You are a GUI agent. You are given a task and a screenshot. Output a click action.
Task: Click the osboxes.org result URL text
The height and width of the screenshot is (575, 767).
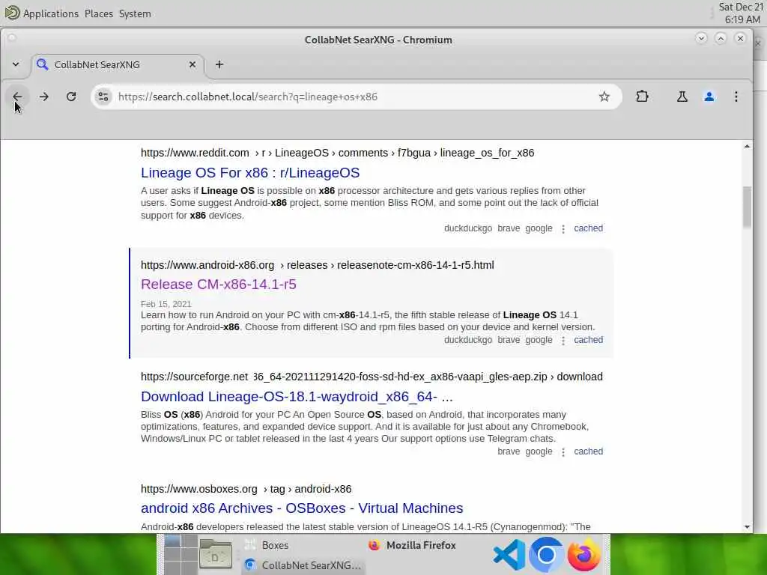[x=246, y=489]
